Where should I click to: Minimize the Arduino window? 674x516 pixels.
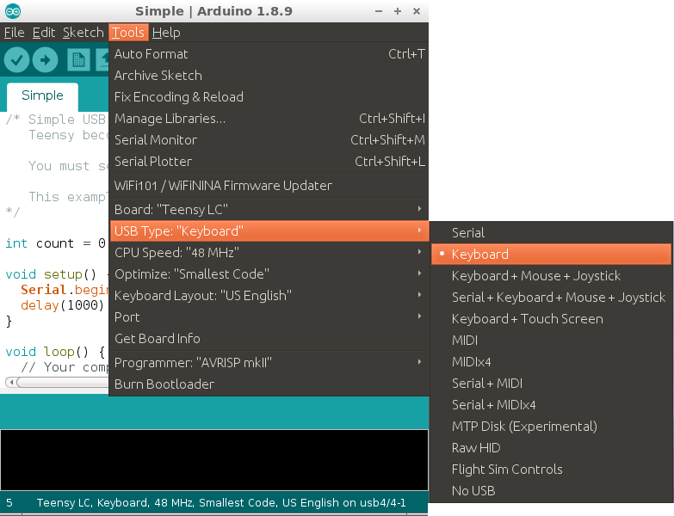[379, 11]
